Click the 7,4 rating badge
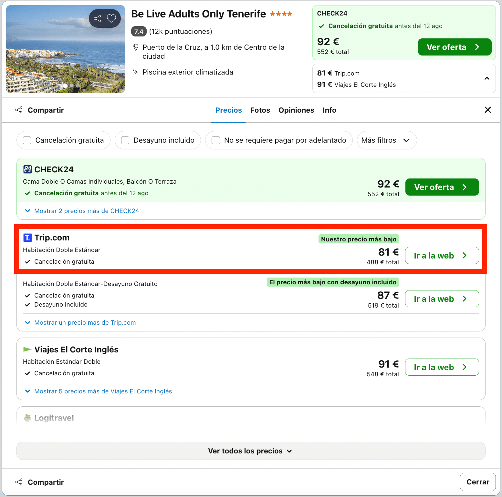This screenshot has height=497, width=502. [x=139, y=32]
